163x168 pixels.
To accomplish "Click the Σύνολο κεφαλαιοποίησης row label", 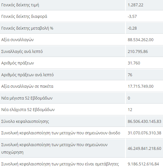I will click(25, 121).
